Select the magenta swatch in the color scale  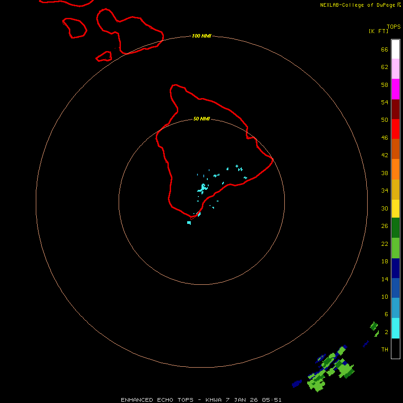pyautogui.click(x=395, y=89)
